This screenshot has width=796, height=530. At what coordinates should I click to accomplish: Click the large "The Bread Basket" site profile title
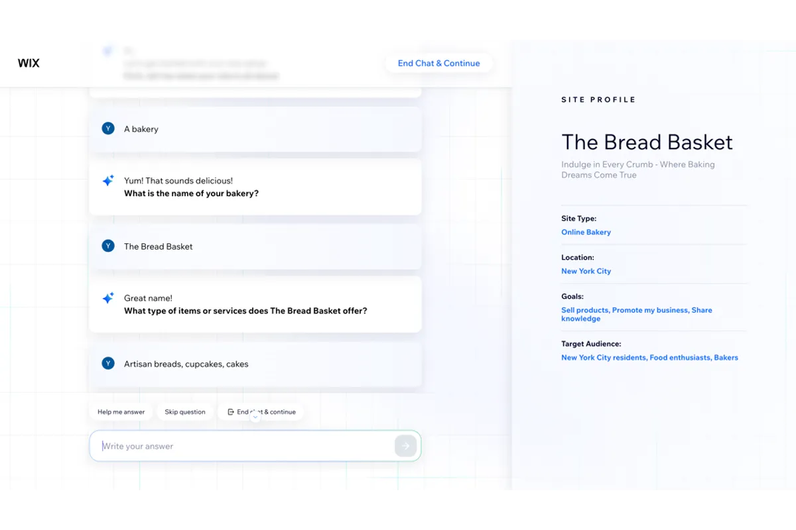(x=647, y=142)
